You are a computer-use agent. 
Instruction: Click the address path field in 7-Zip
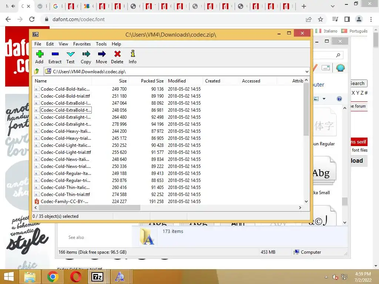pyautogui.click(x=174, y=71)
